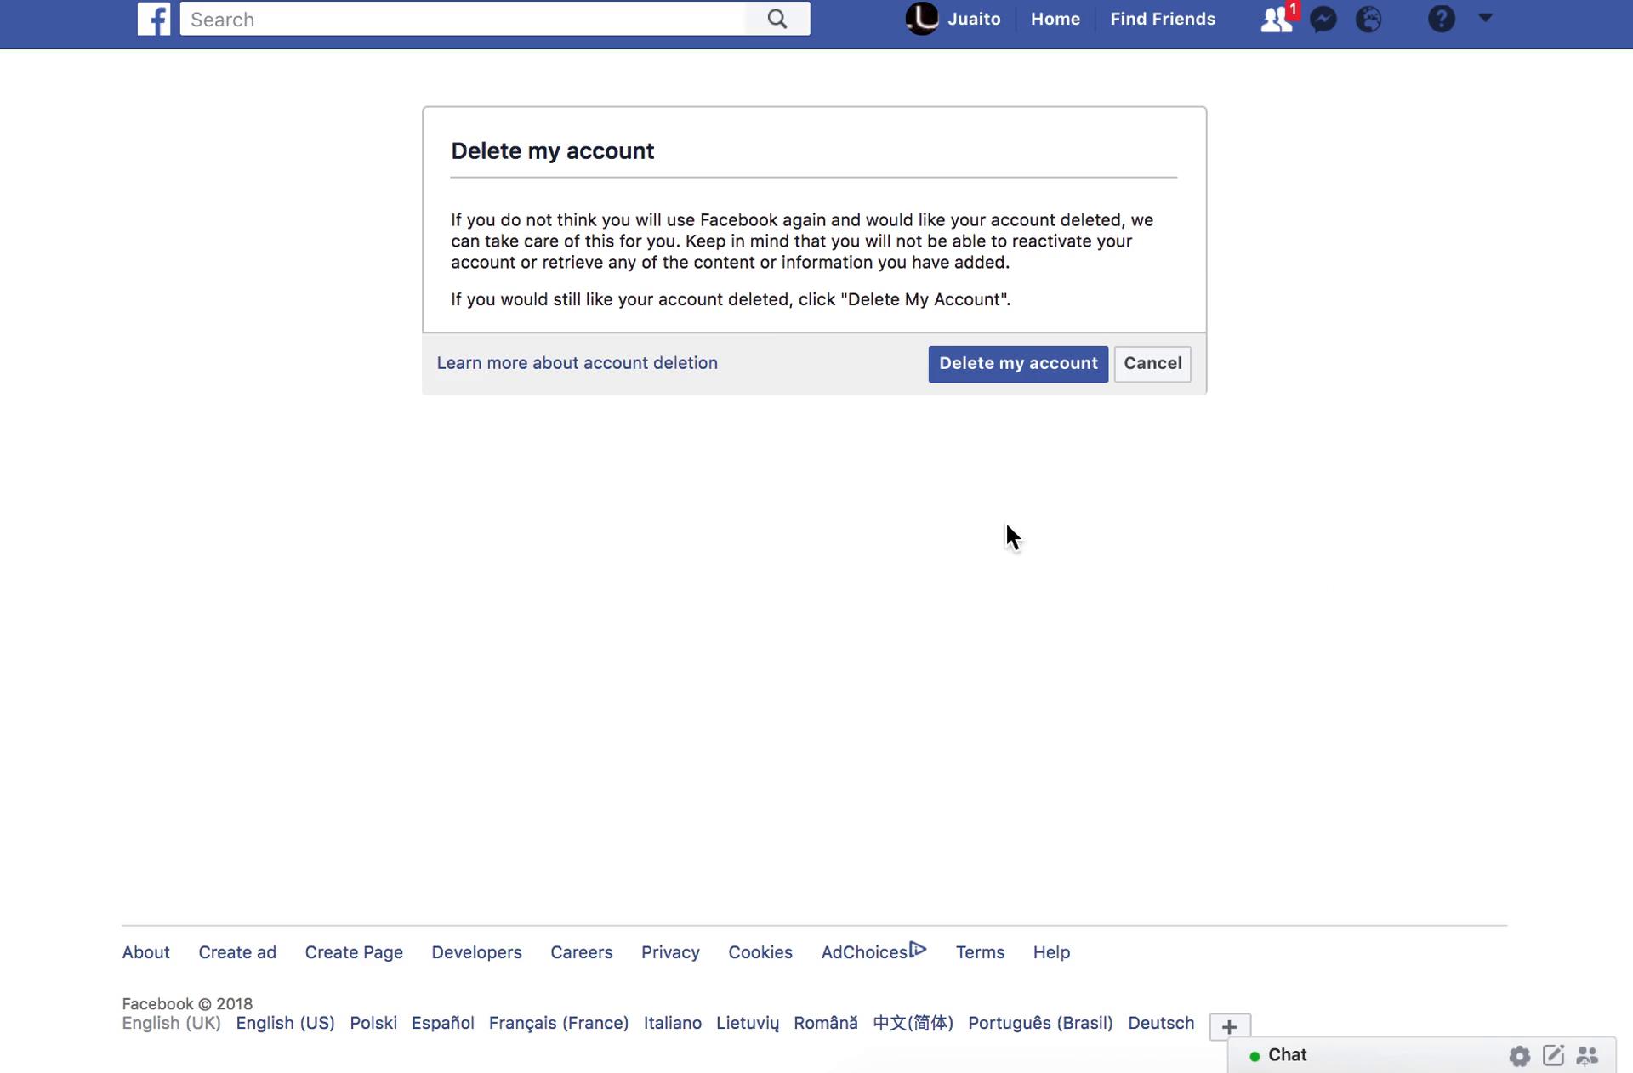This screenshot has width=1633, height=1073.
Task: Expand the account dropdown arrow
Action: pyautogui.click(x=1486, y=18)
